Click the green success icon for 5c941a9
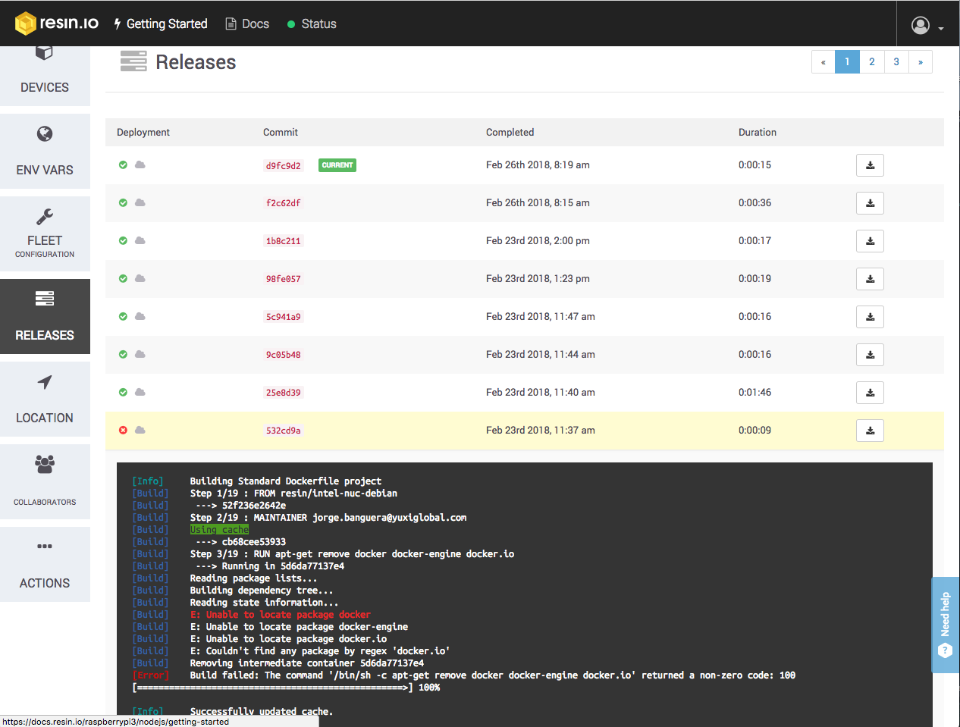960x727 pixels. [x=123, y=316]
